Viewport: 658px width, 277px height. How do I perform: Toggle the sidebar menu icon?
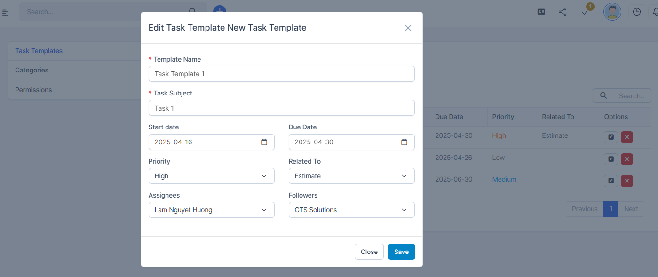tap(6, 12)
